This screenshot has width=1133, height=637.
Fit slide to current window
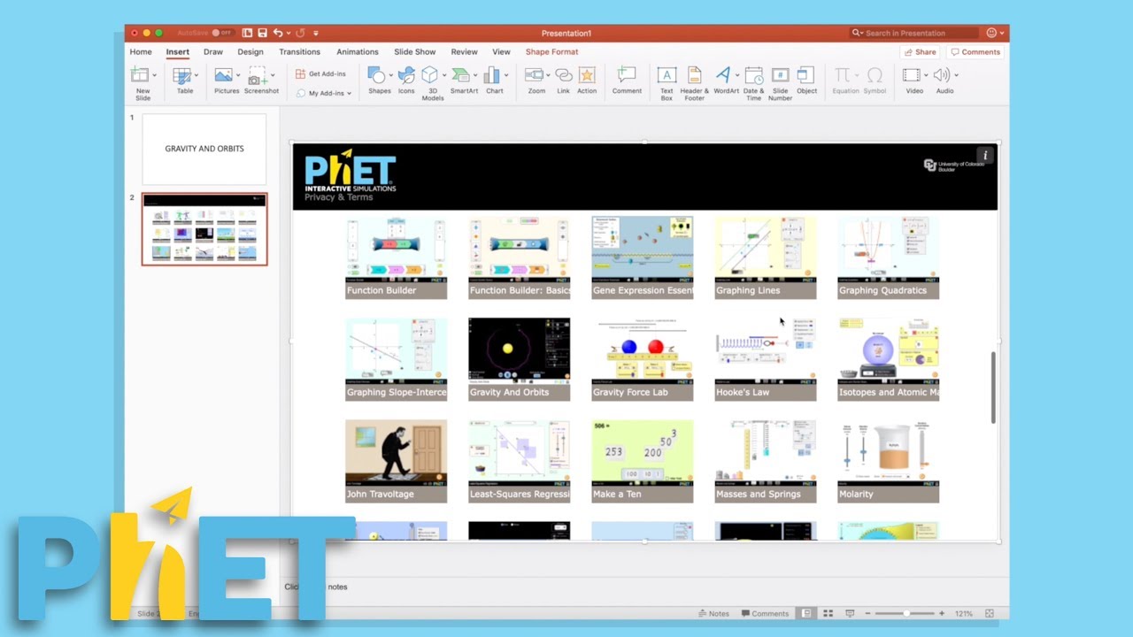(x=990, y=613)
